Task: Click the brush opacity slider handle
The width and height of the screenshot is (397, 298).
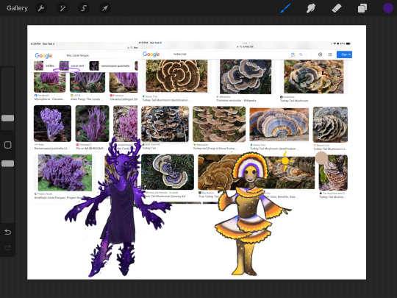Action: pos(8,163)
